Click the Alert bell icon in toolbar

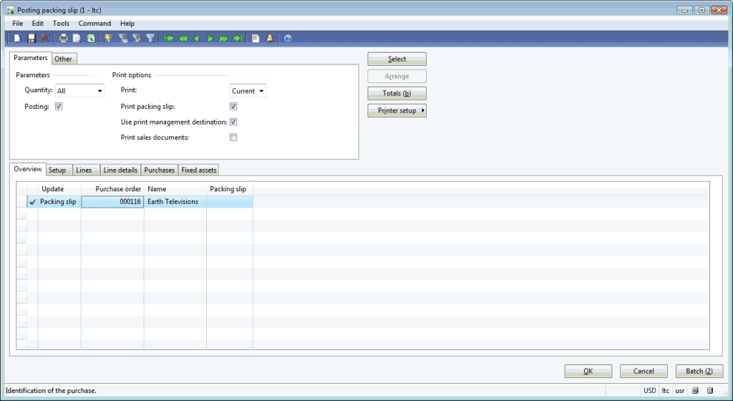click(269, 39)
